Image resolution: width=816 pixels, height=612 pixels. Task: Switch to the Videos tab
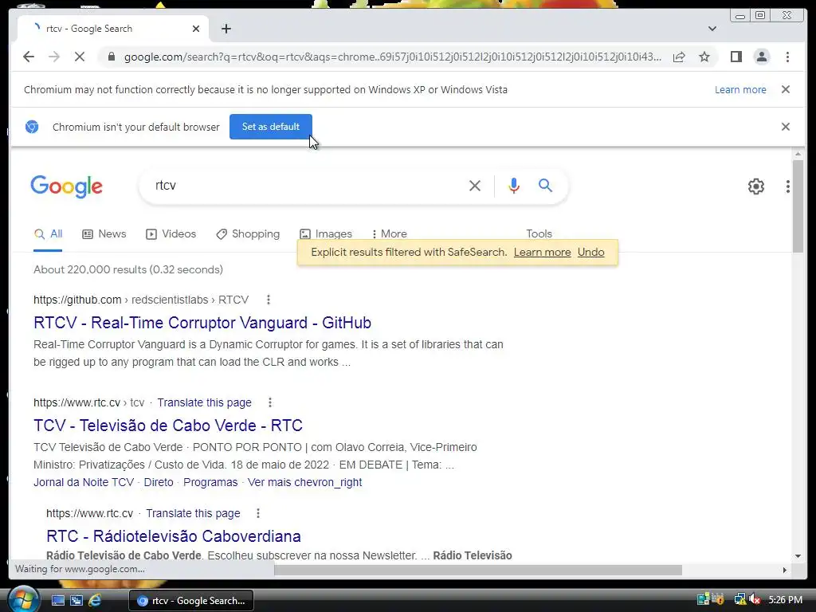[171, 234]
